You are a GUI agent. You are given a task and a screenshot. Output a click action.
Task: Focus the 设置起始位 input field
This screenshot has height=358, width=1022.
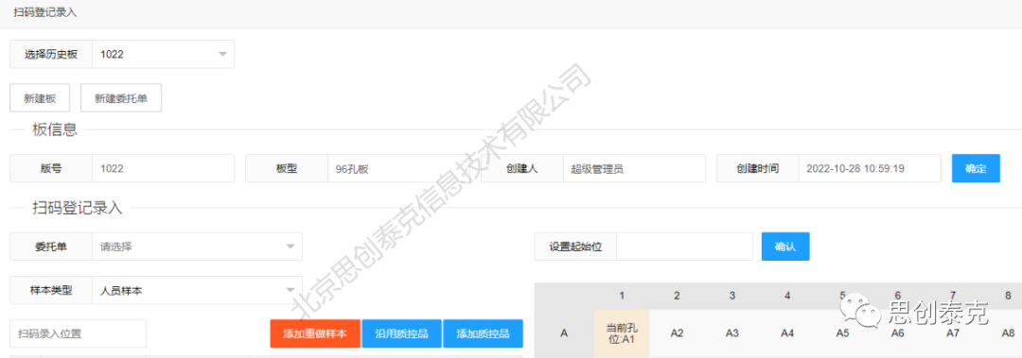pos(684,247)
